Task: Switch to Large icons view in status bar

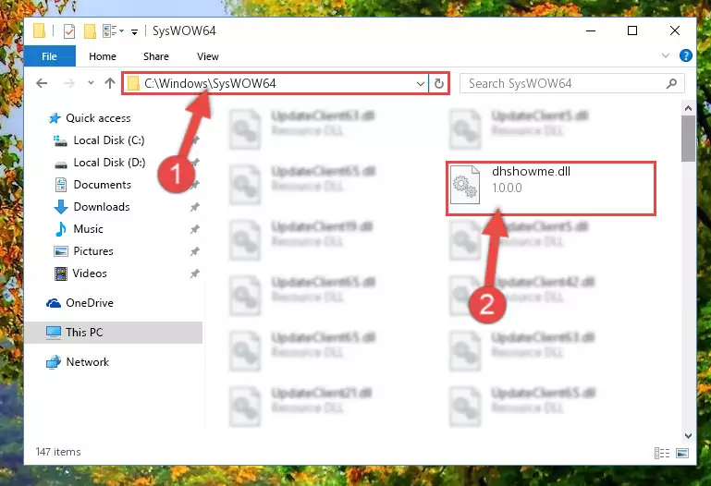Action: 682,453
